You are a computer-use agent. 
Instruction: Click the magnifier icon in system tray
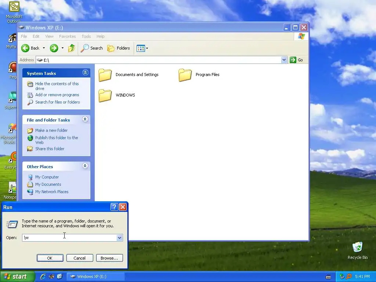[349, 276]
